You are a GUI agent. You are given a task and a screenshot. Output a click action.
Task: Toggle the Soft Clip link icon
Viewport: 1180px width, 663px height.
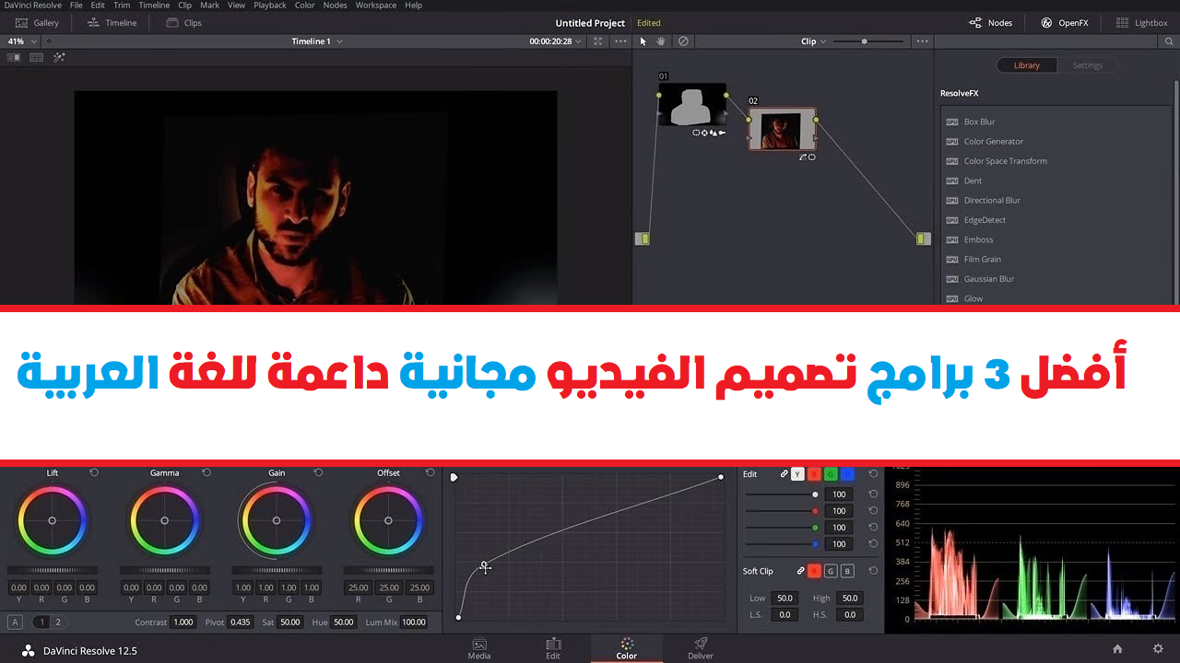click(798, 571)
